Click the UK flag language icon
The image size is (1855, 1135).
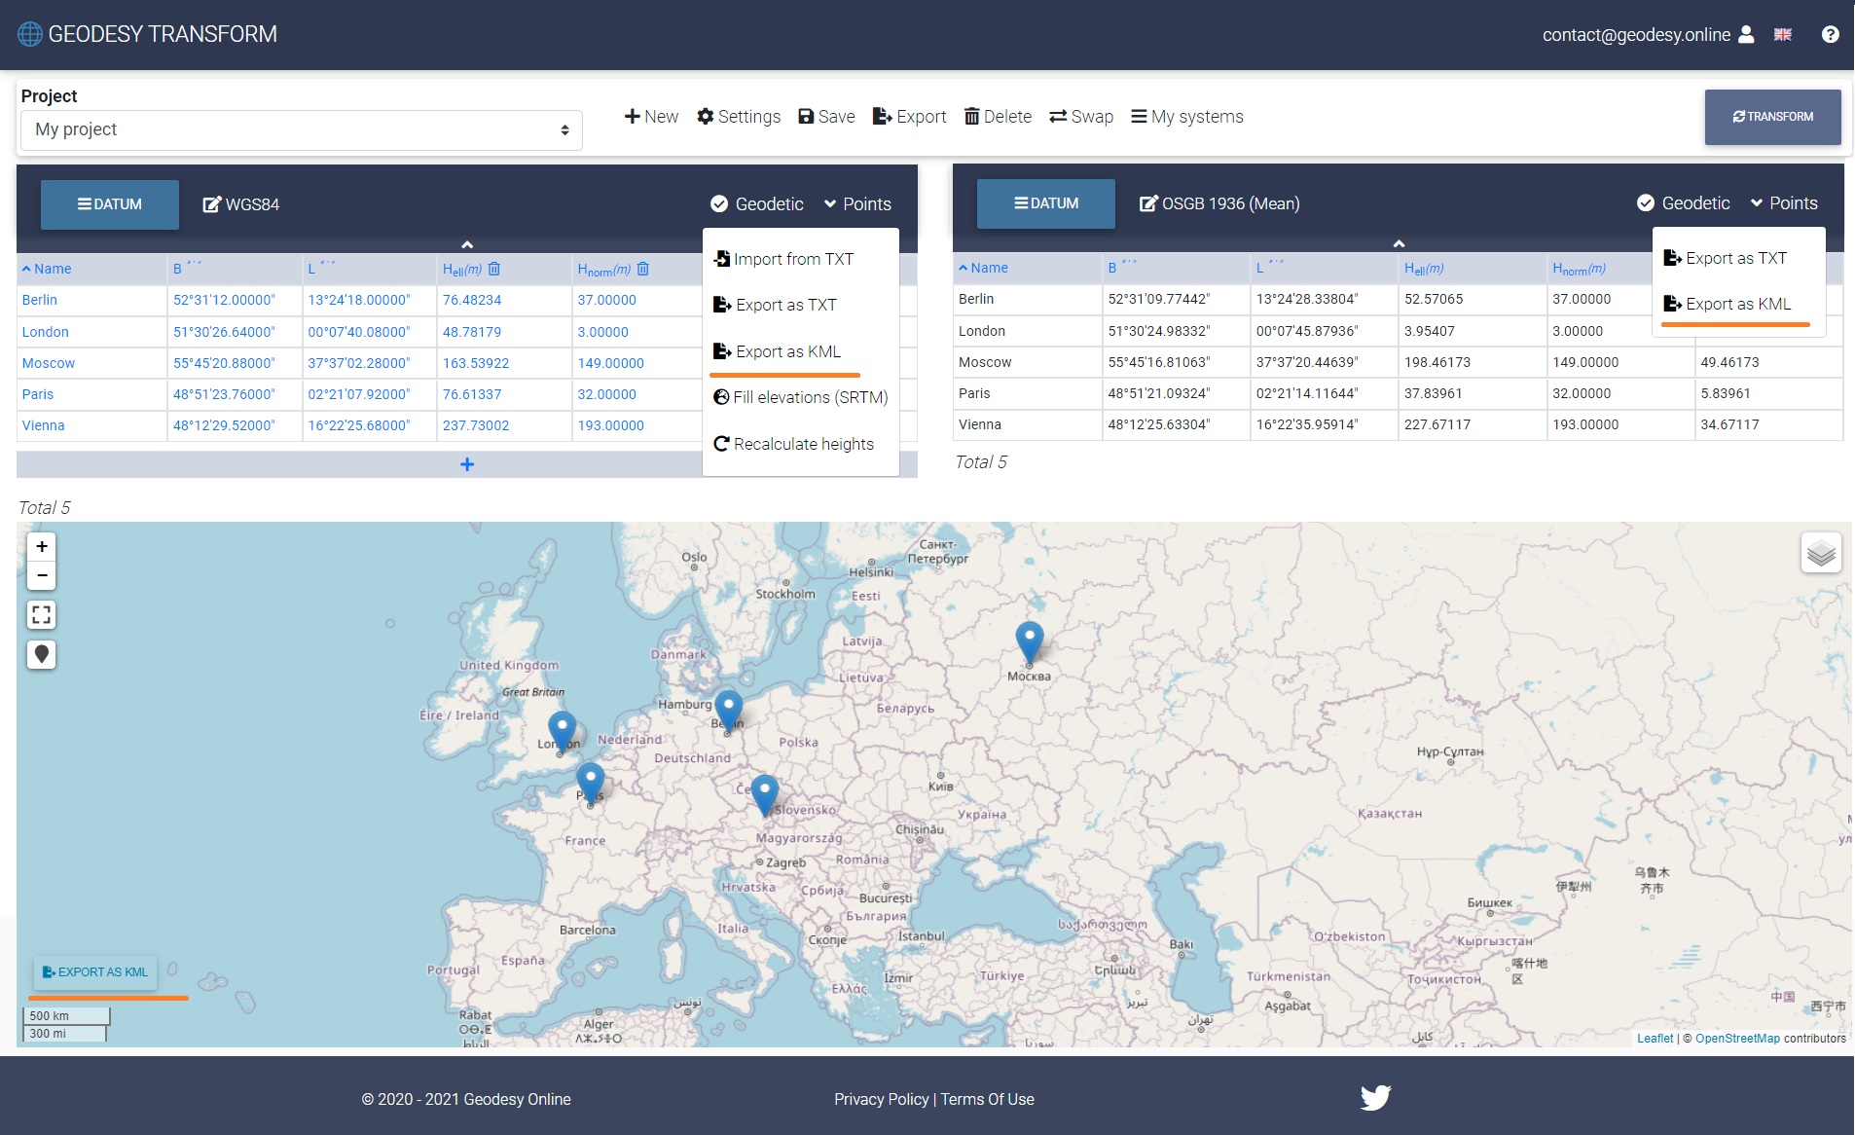(x=1783, y=34)
